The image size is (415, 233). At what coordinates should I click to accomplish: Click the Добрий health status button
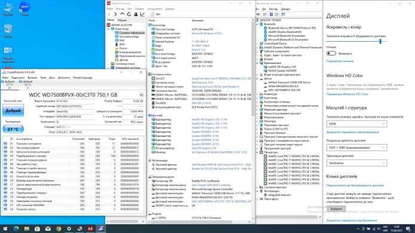pos(13,111)
